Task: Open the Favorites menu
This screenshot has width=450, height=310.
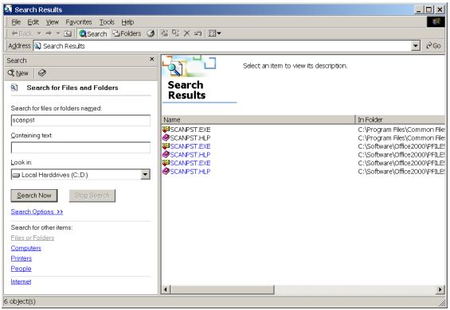Action: coord(79,22)
